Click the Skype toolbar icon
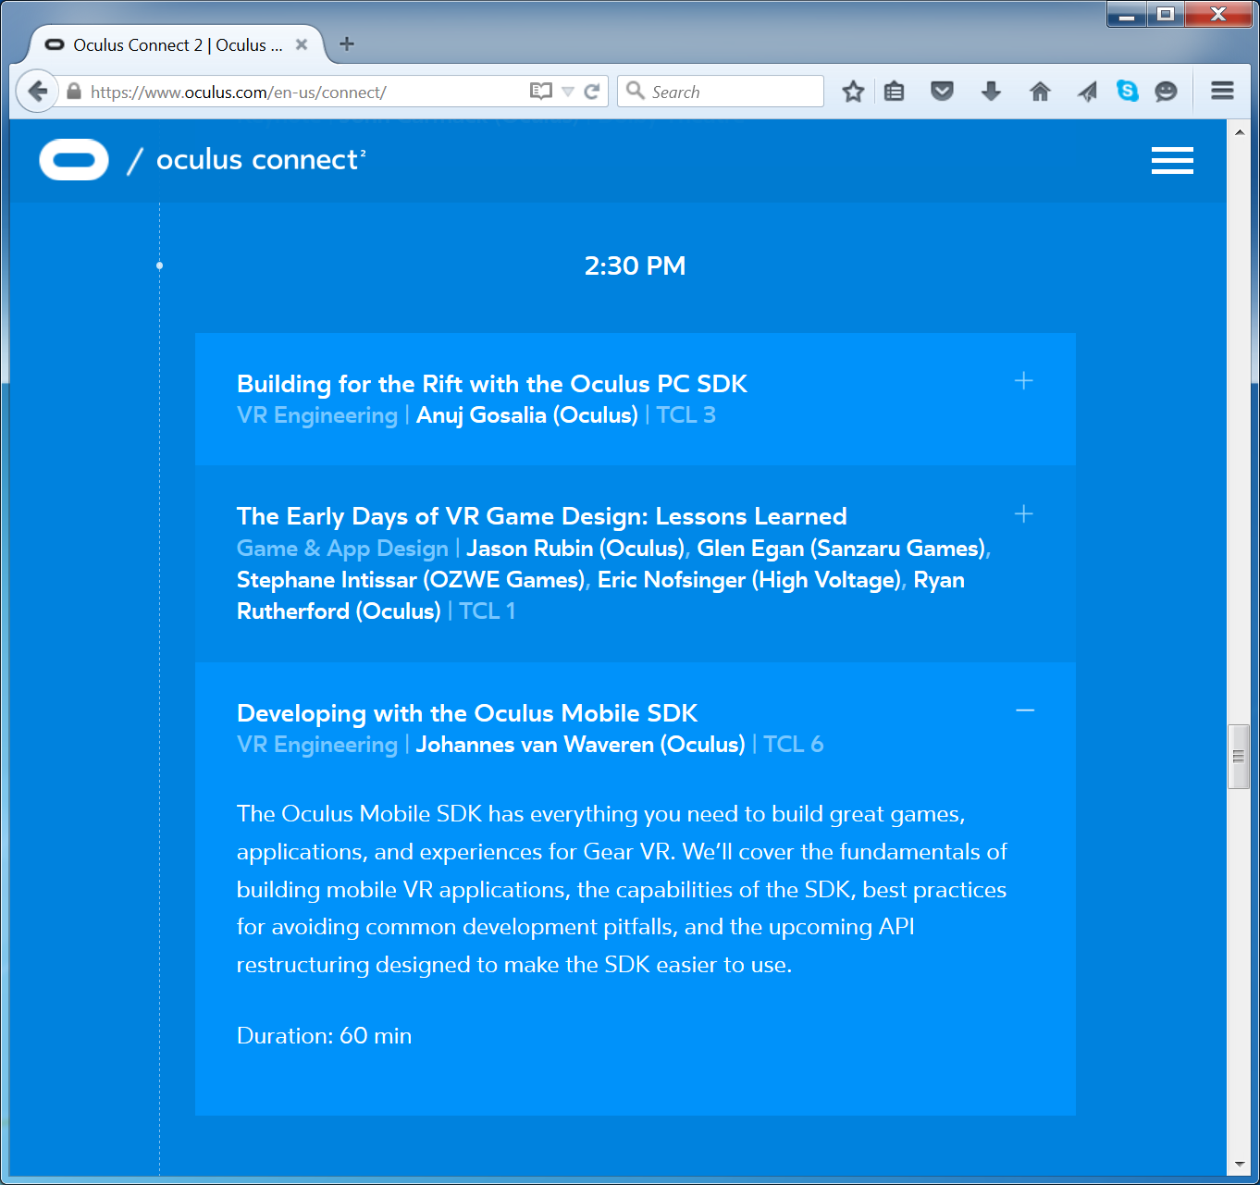Image resolution: width=1260 pixels, height=1185 pixels. pos(1127,91)
